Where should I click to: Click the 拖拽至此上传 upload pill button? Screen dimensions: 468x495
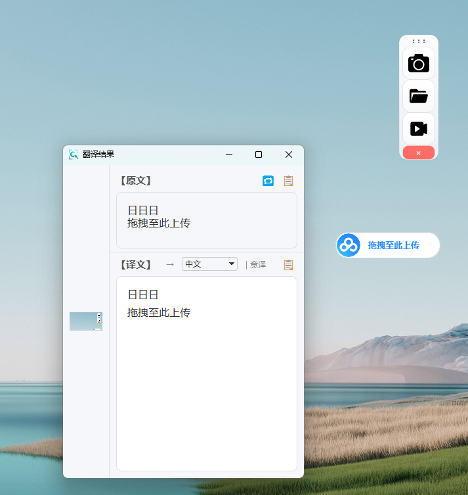coord(388,245)
